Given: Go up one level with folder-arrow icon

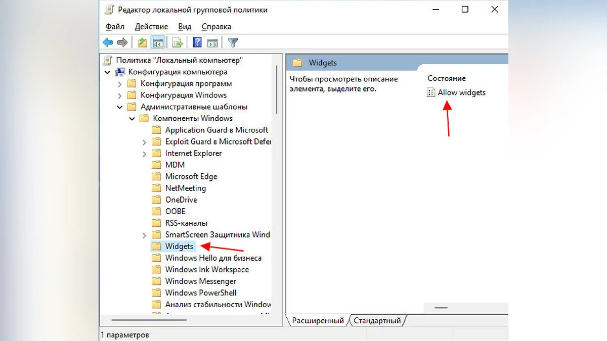Looking at the screenshot, I should tap(143, 43).
